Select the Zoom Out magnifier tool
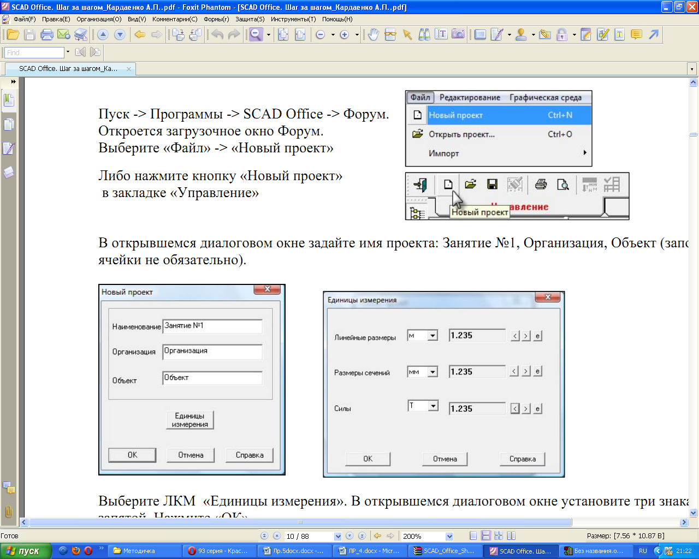 256,34
